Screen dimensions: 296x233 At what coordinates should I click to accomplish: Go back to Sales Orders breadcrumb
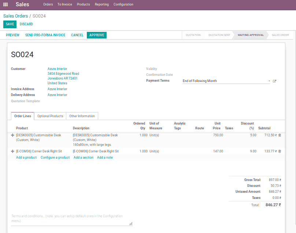point(15,16)
